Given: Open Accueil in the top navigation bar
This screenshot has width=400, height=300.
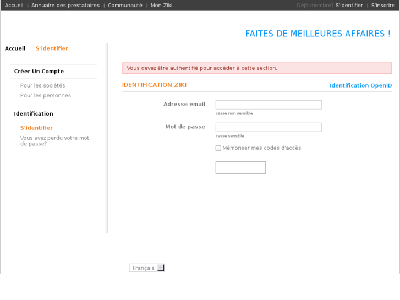Looking at the screenshot, I should (14, 5).
